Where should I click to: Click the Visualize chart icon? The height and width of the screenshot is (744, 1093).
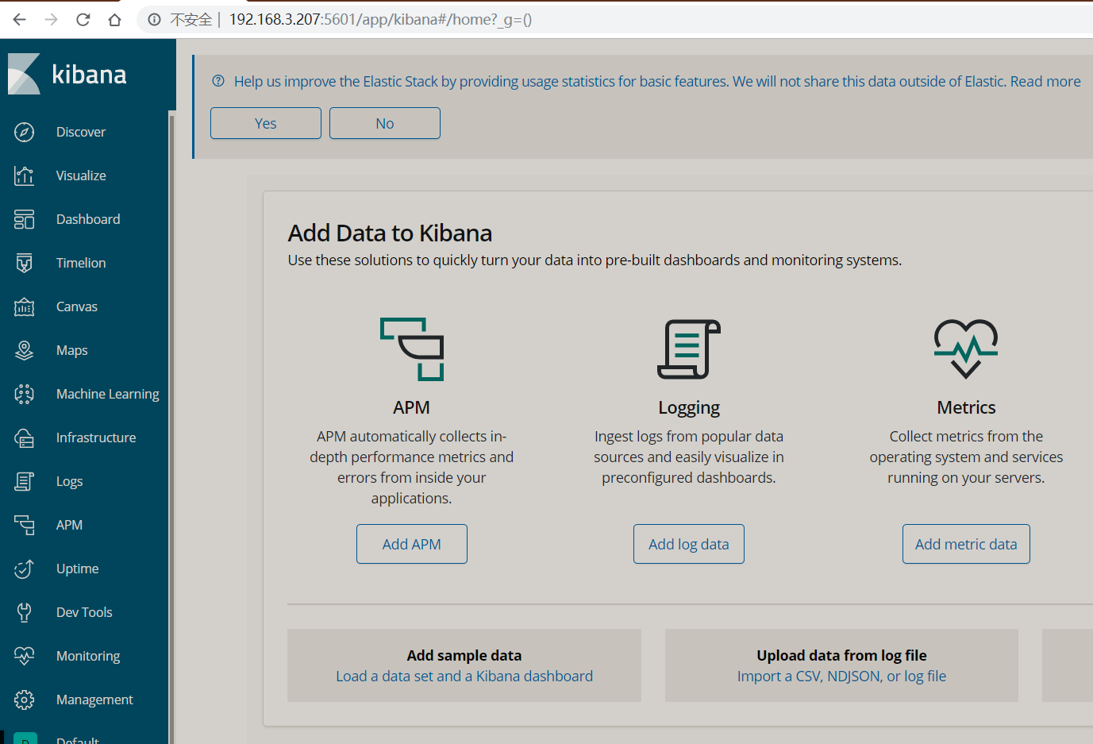(x=25, y=175)
